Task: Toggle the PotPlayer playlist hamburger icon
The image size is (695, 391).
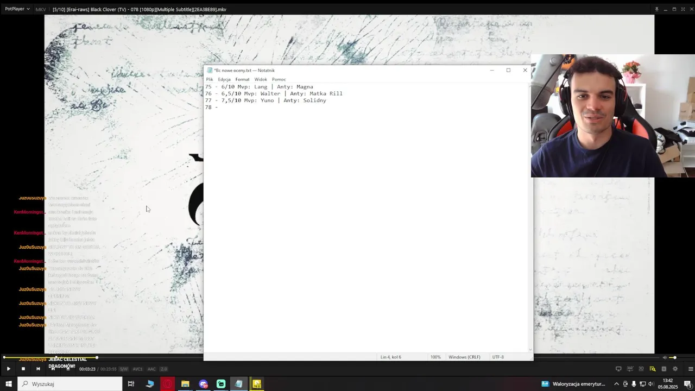Action: pyautogui.click(x=691, y=369)
